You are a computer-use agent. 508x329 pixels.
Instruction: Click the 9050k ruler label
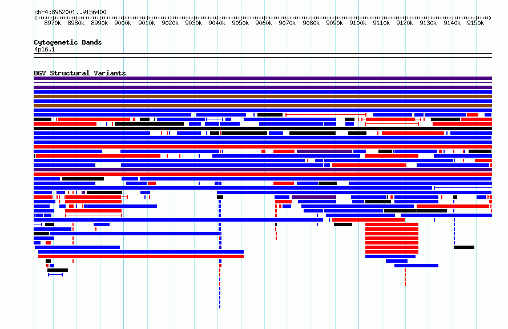tap(240, 23)
